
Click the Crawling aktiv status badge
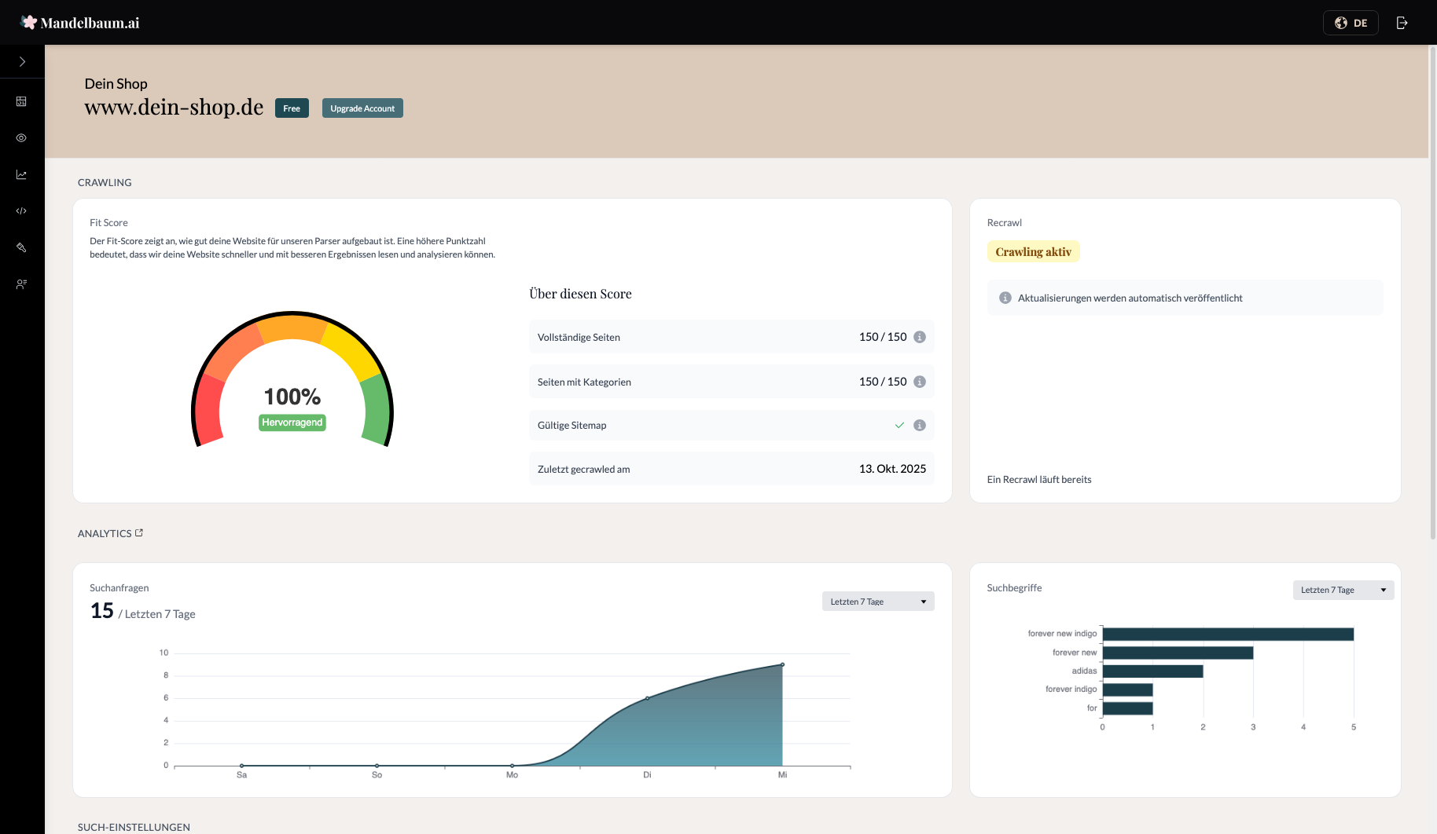coord(1033,251)
